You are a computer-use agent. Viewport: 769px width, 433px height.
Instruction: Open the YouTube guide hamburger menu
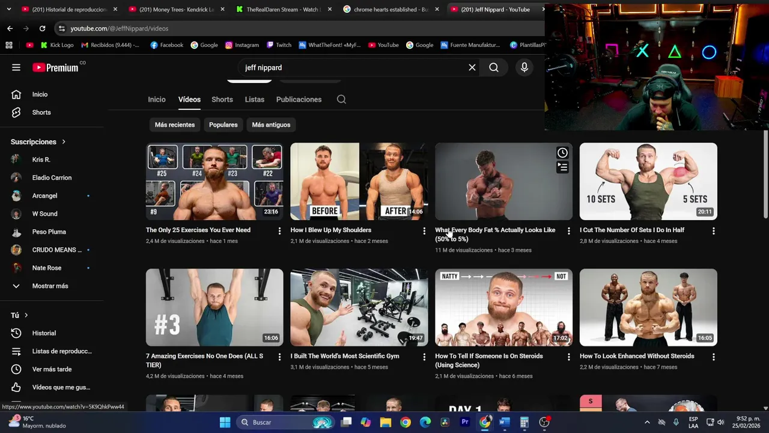click(16, 67)
